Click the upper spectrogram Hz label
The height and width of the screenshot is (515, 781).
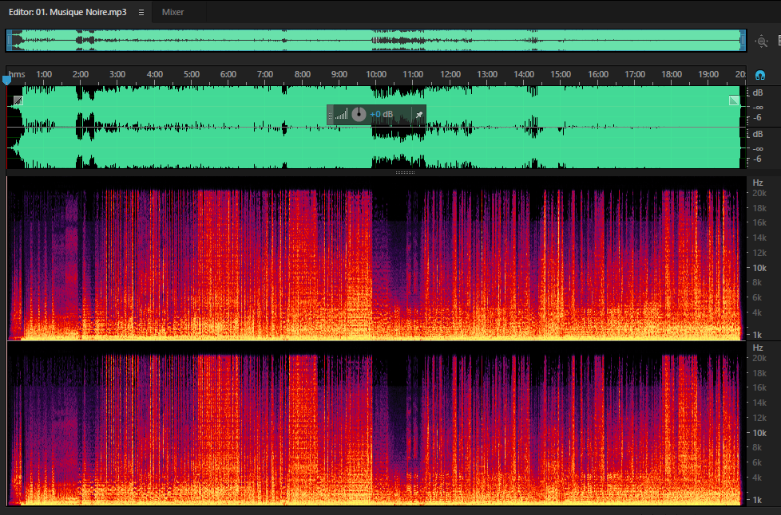pyautogui.click(x=758, y=183)
